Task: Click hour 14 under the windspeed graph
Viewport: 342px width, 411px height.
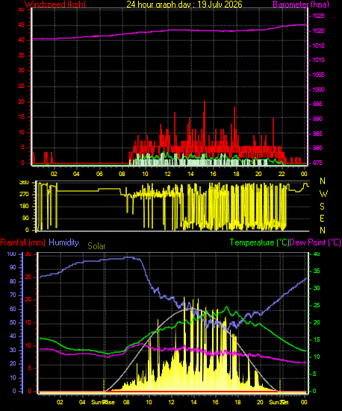Action: click(x=190, y=174)
